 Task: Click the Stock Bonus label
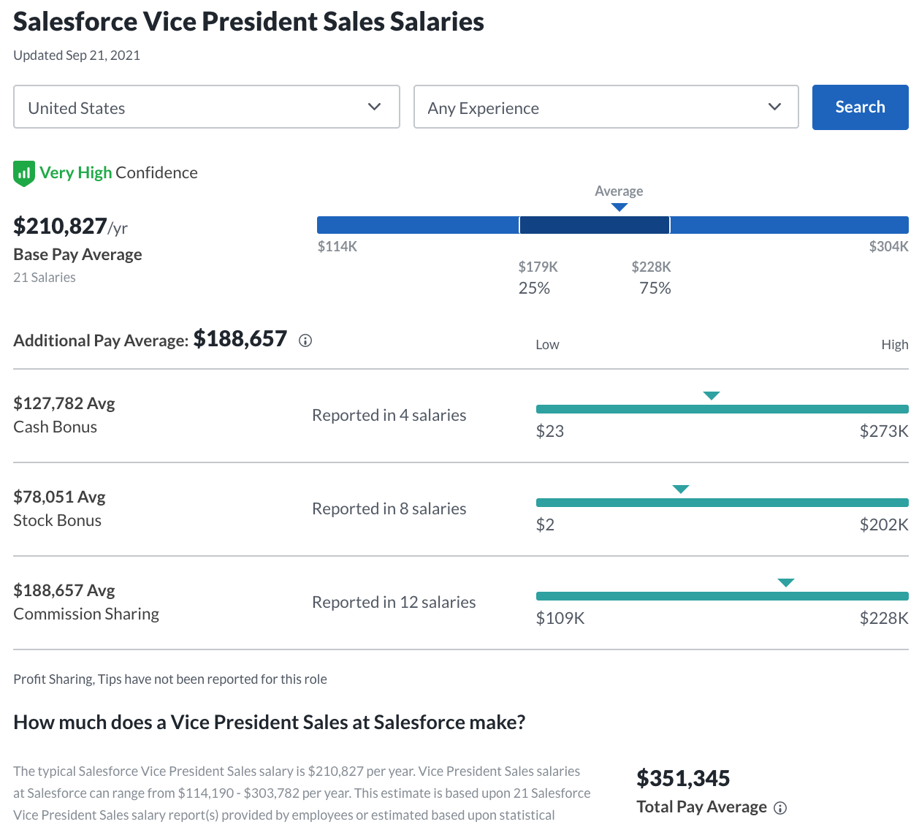(x=58, y=520)
